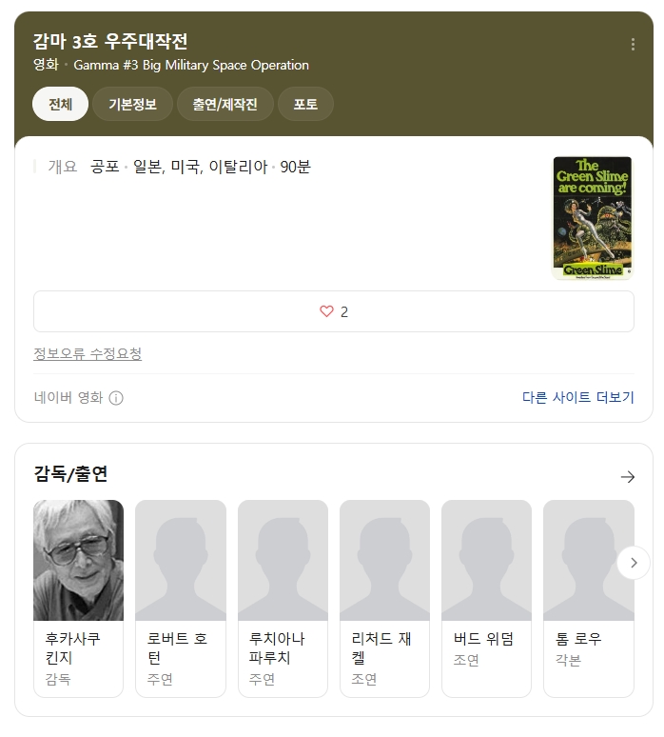Click the like button bar showing 2

point(334,311)
